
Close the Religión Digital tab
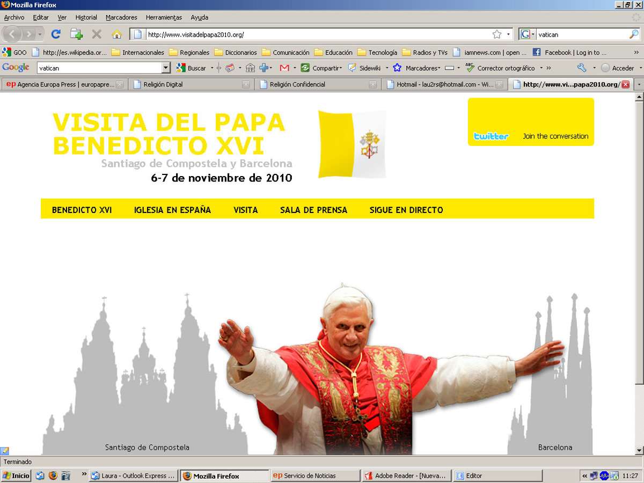246,84
